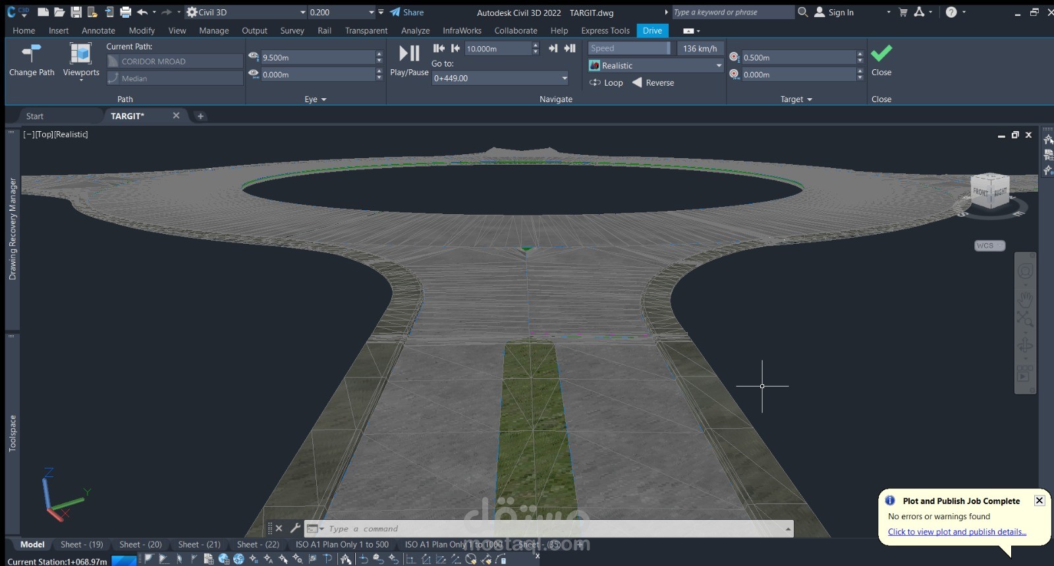Switch to the ISO A1 Plan Only 1 to 500 tab

pos(342,544)
